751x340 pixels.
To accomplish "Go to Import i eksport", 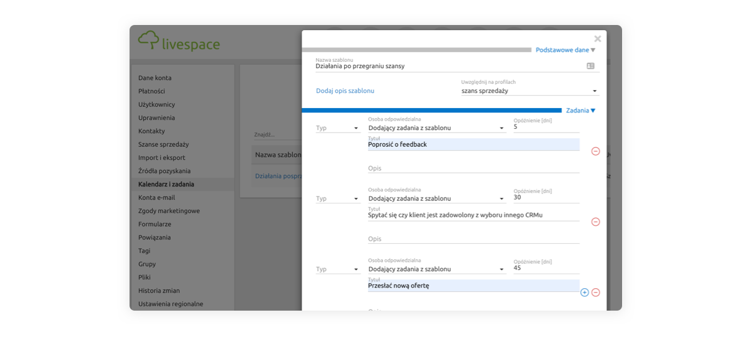I will point(162,157).
